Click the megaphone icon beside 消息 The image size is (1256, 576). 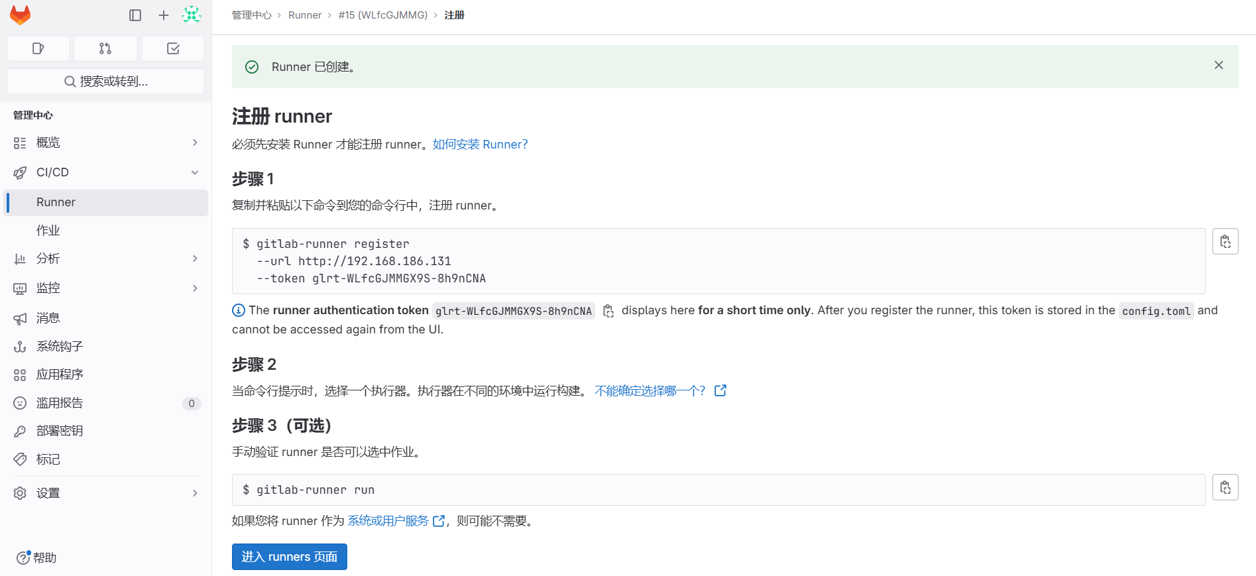pos(20,319)
